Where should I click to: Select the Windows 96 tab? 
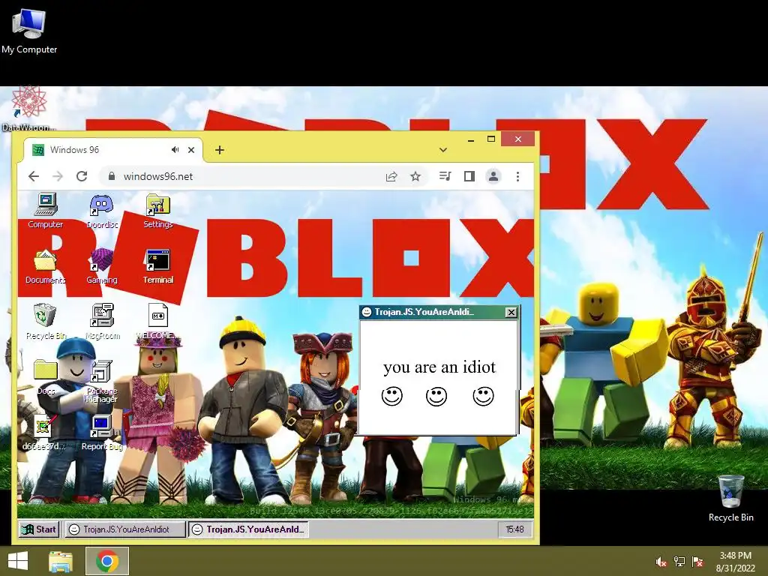[x=112, y=150]
